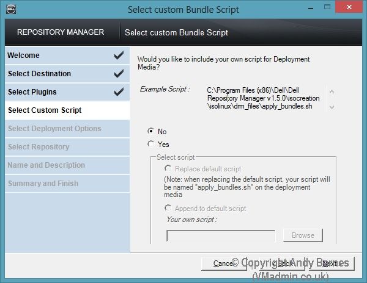Click the checkmark beside Select Destination

(x=119, y=74)
